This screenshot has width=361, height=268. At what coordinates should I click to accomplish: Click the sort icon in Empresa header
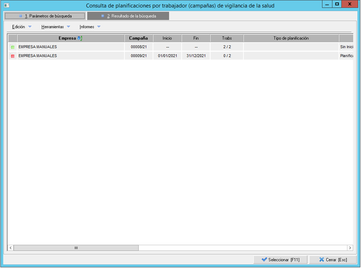[80, 38]
